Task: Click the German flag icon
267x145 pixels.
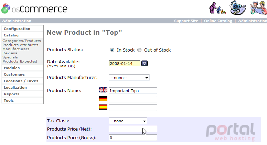Action: pos(103,98)
